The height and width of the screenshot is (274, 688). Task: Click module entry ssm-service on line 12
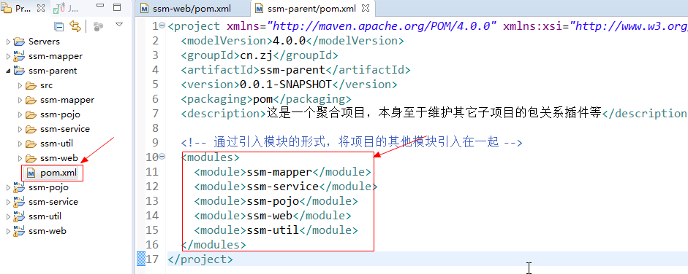pyautogui.click(x=282, y=187)
